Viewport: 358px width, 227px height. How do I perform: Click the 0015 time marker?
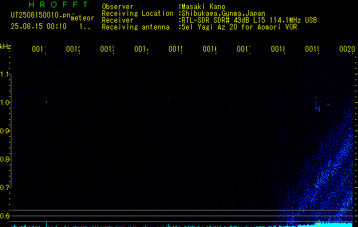coord(175,49)
